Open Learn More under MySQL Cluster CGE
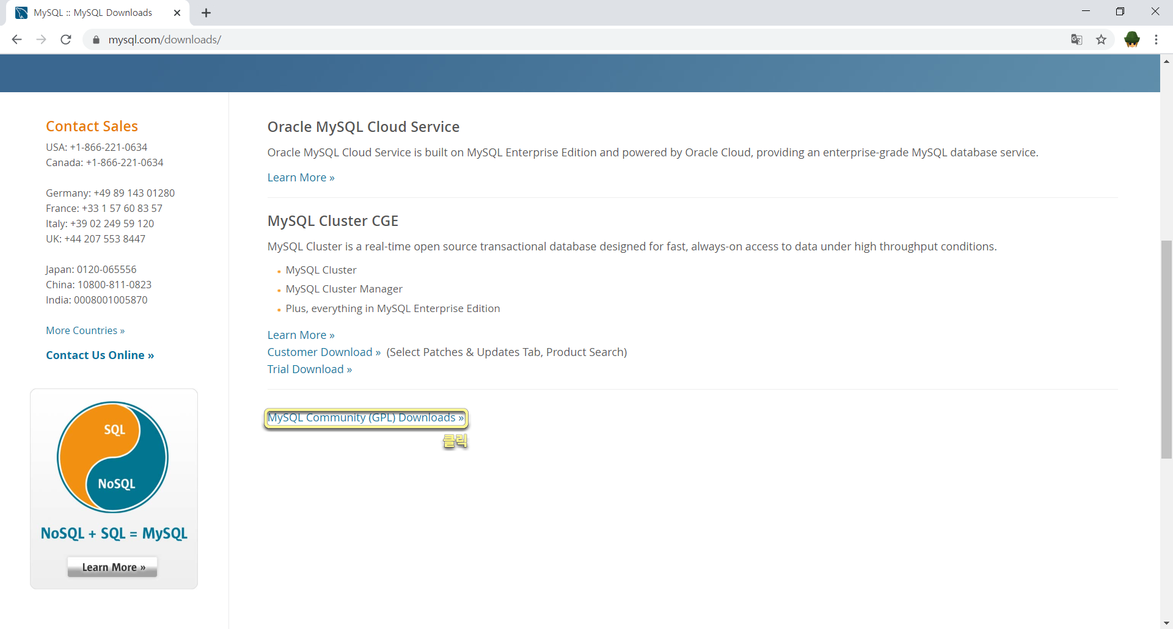 point(301,335)
